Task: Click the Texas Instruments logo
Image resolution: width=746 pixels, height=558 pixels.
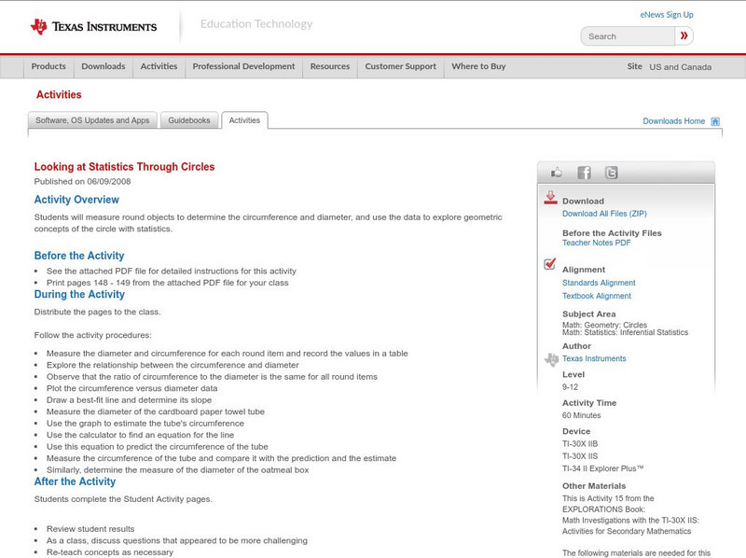Action: (94, 26)
